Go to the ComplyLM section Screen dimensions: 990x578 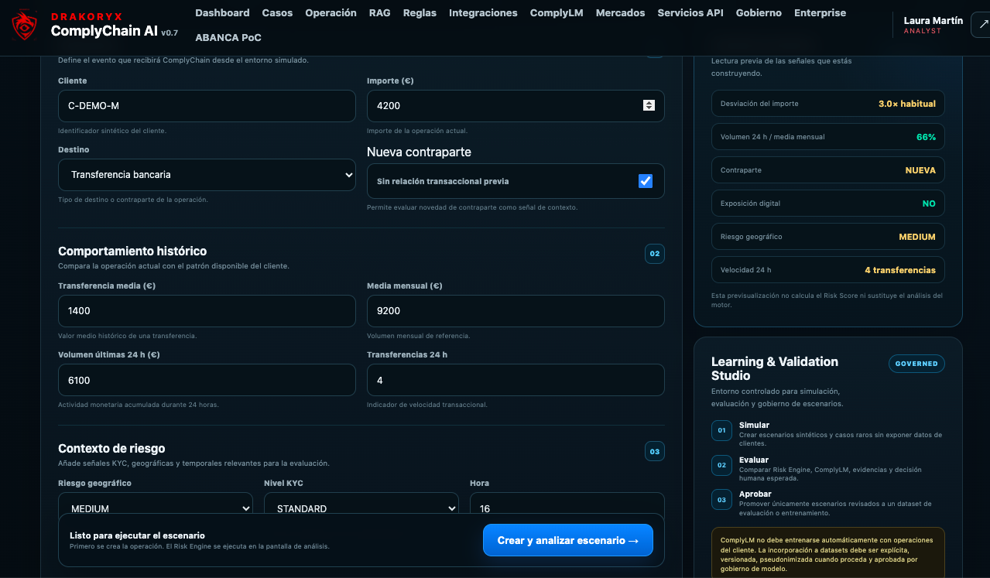[x=557, y=12]
